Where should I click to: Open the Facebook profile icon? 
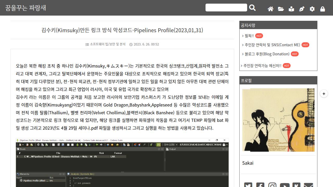pyautogui.click(x=260, y=185)
